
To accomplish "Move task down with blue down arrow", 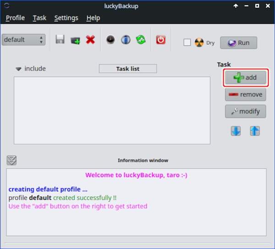I will click(x=236, y=131).
